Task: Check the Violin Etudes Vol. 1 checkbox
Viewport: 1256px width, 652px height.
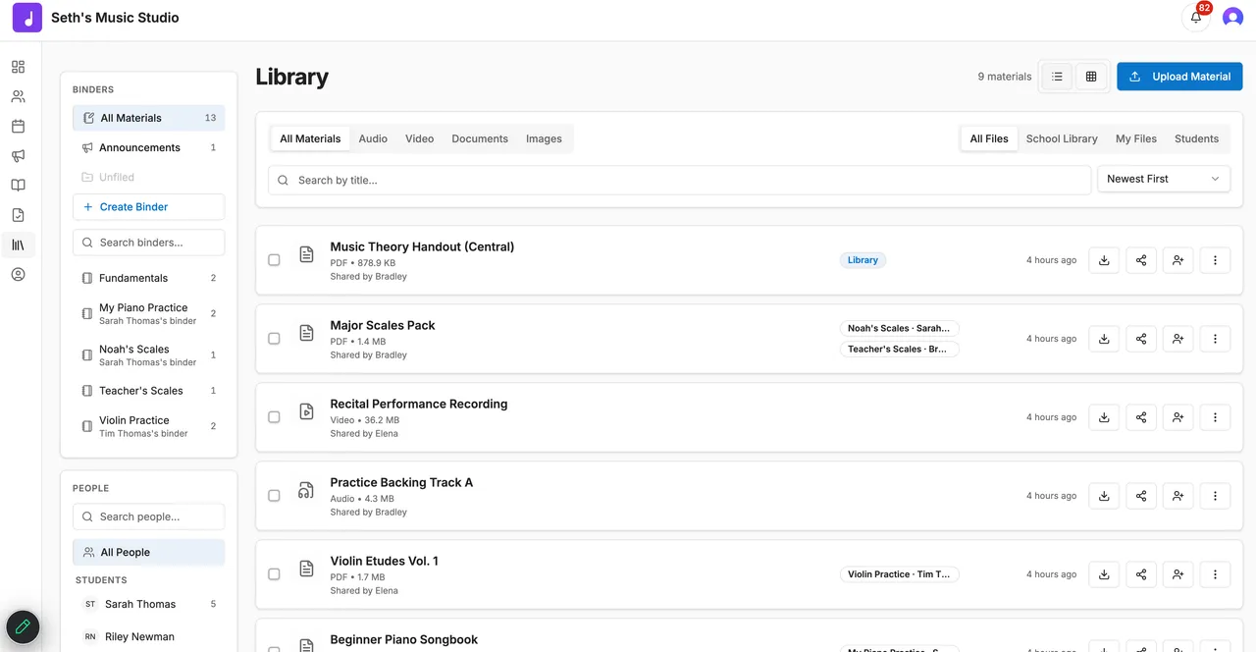Action: [x=274, y=574]
